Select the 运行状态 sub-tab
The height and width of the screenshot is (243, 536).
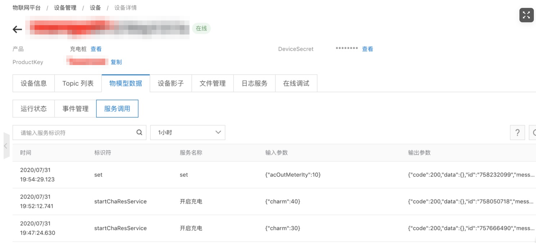[33, 109]
